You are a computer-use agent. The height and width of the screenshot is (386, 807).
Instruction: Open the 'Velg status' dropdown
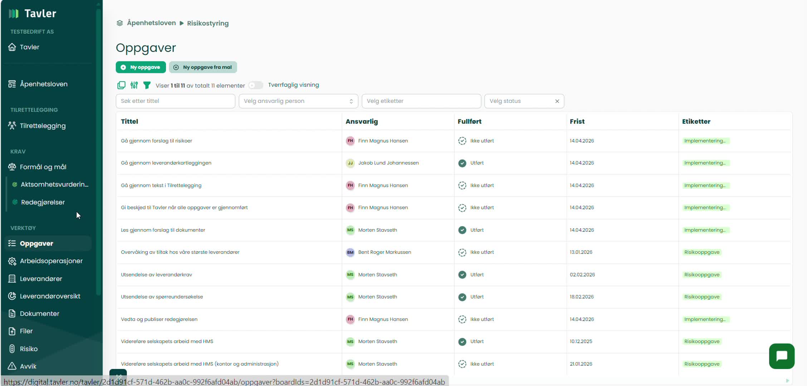point(519,101)
